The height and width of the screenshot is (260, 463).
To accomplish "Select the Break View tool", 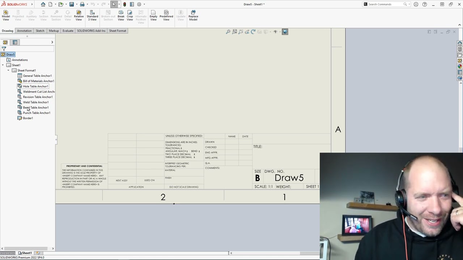I will [121, 16].
